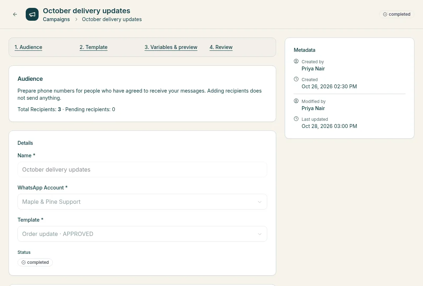Click the user icon beside Modified by
The image size is (423, 286).
tap(296, 101)
